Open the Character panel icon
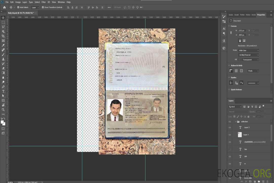Image resolution: width=274 pixels, height=183 pixels. tap(224, 28)
